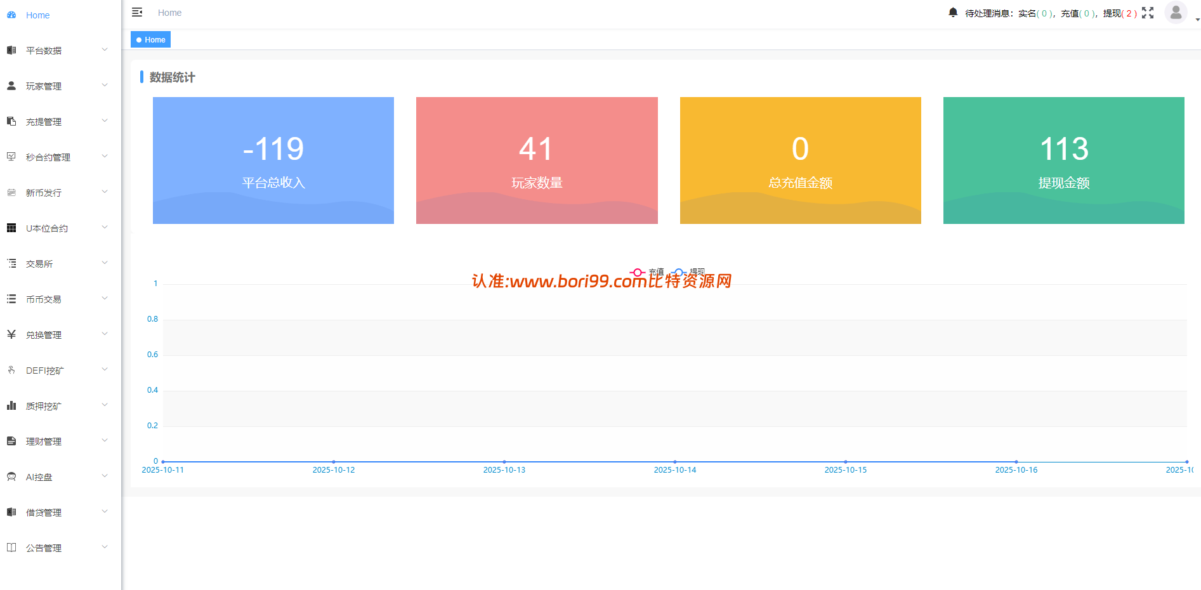Image resolution: width=1201 pixels, height=590 pixels.
Task: Expand the 兑换管理 menu chevron
Action: (105, 334)
